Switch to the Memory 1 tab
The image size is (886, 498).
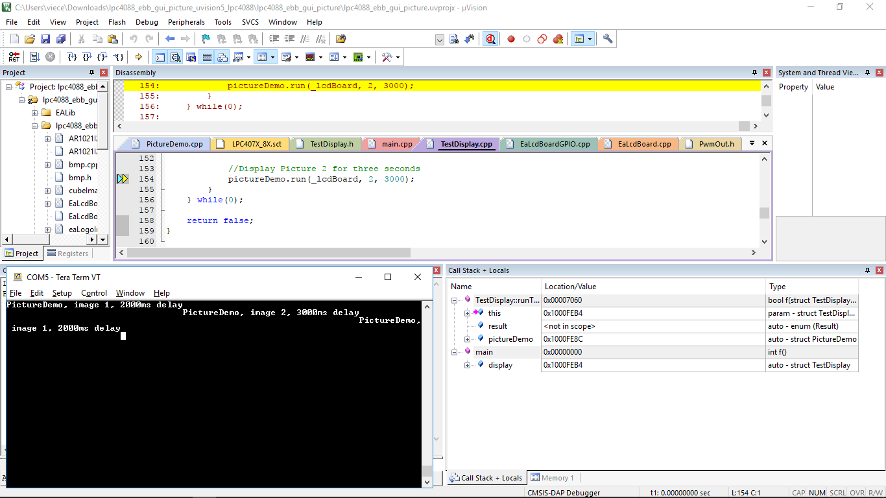click(553, 478)
